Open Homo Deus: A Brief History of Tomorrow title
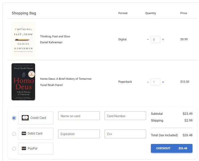Image resolution: width=199 pixels, height=161 pixels. (x=66, y=79)
